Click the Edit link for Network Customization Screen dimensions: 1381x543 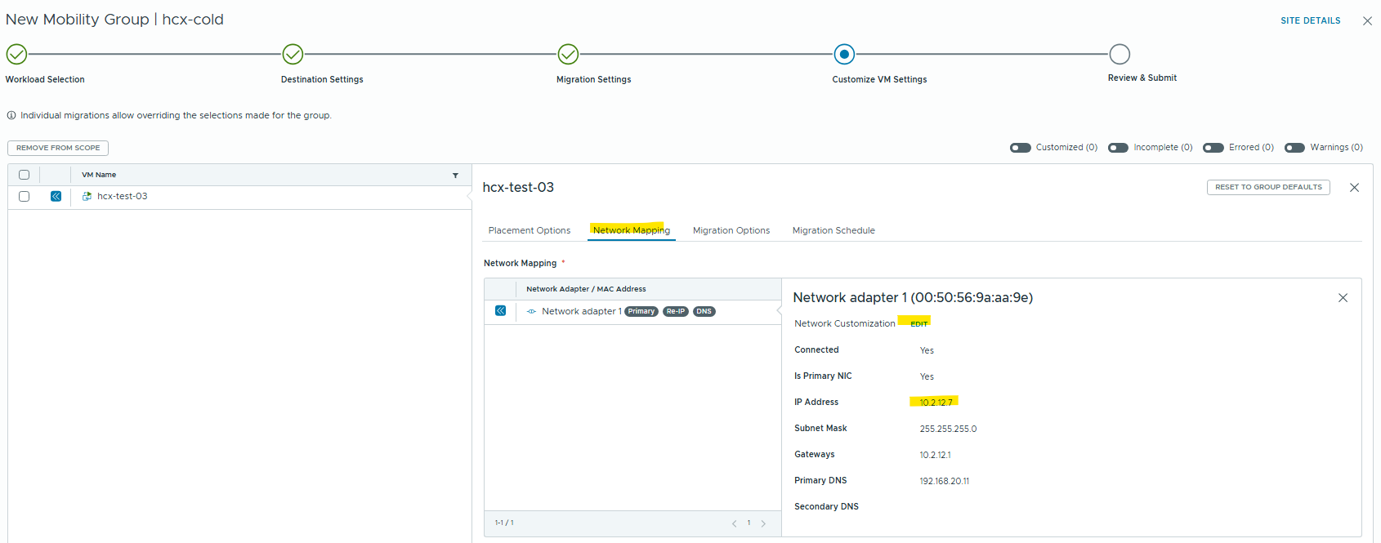(x=918, y=324)
